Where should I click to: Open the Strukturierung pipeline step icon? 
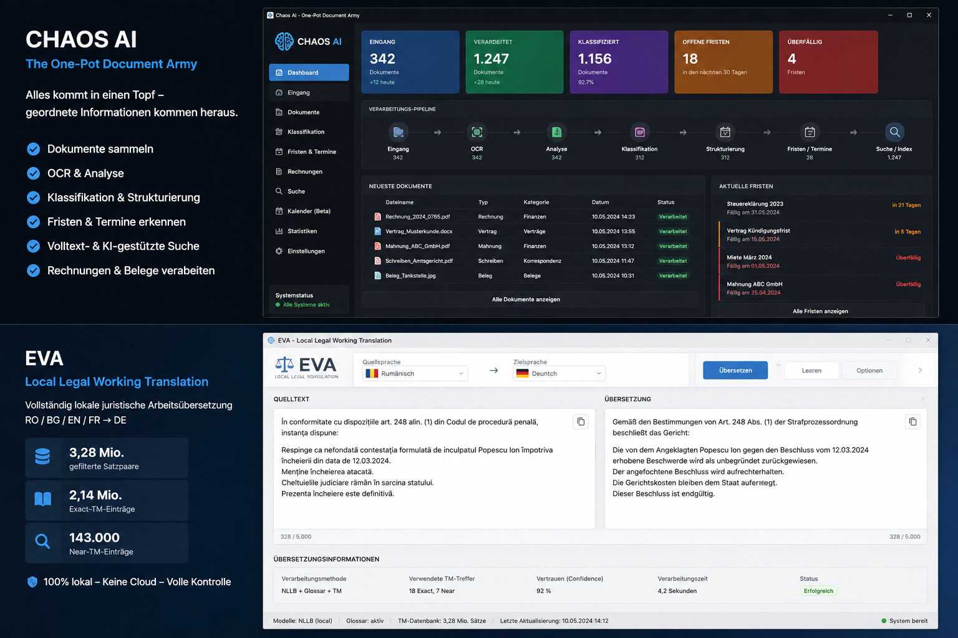pos(725,132)
